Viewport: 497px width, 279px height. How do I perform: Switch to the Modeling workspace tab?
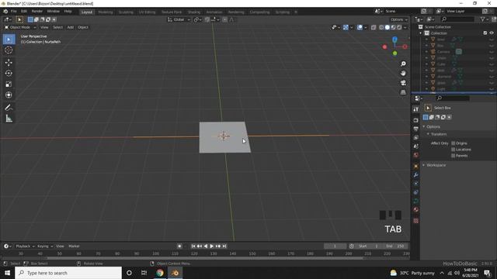pyautogui.click(x=106, y=12)
